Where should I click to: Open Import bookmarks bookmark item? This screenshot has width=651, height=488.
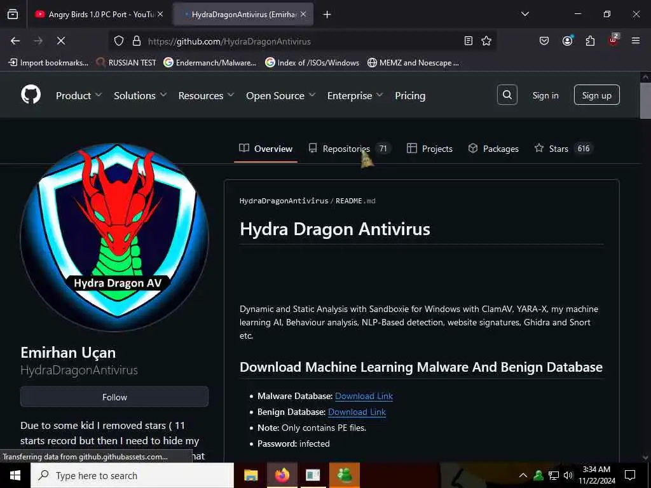point(48,63)
